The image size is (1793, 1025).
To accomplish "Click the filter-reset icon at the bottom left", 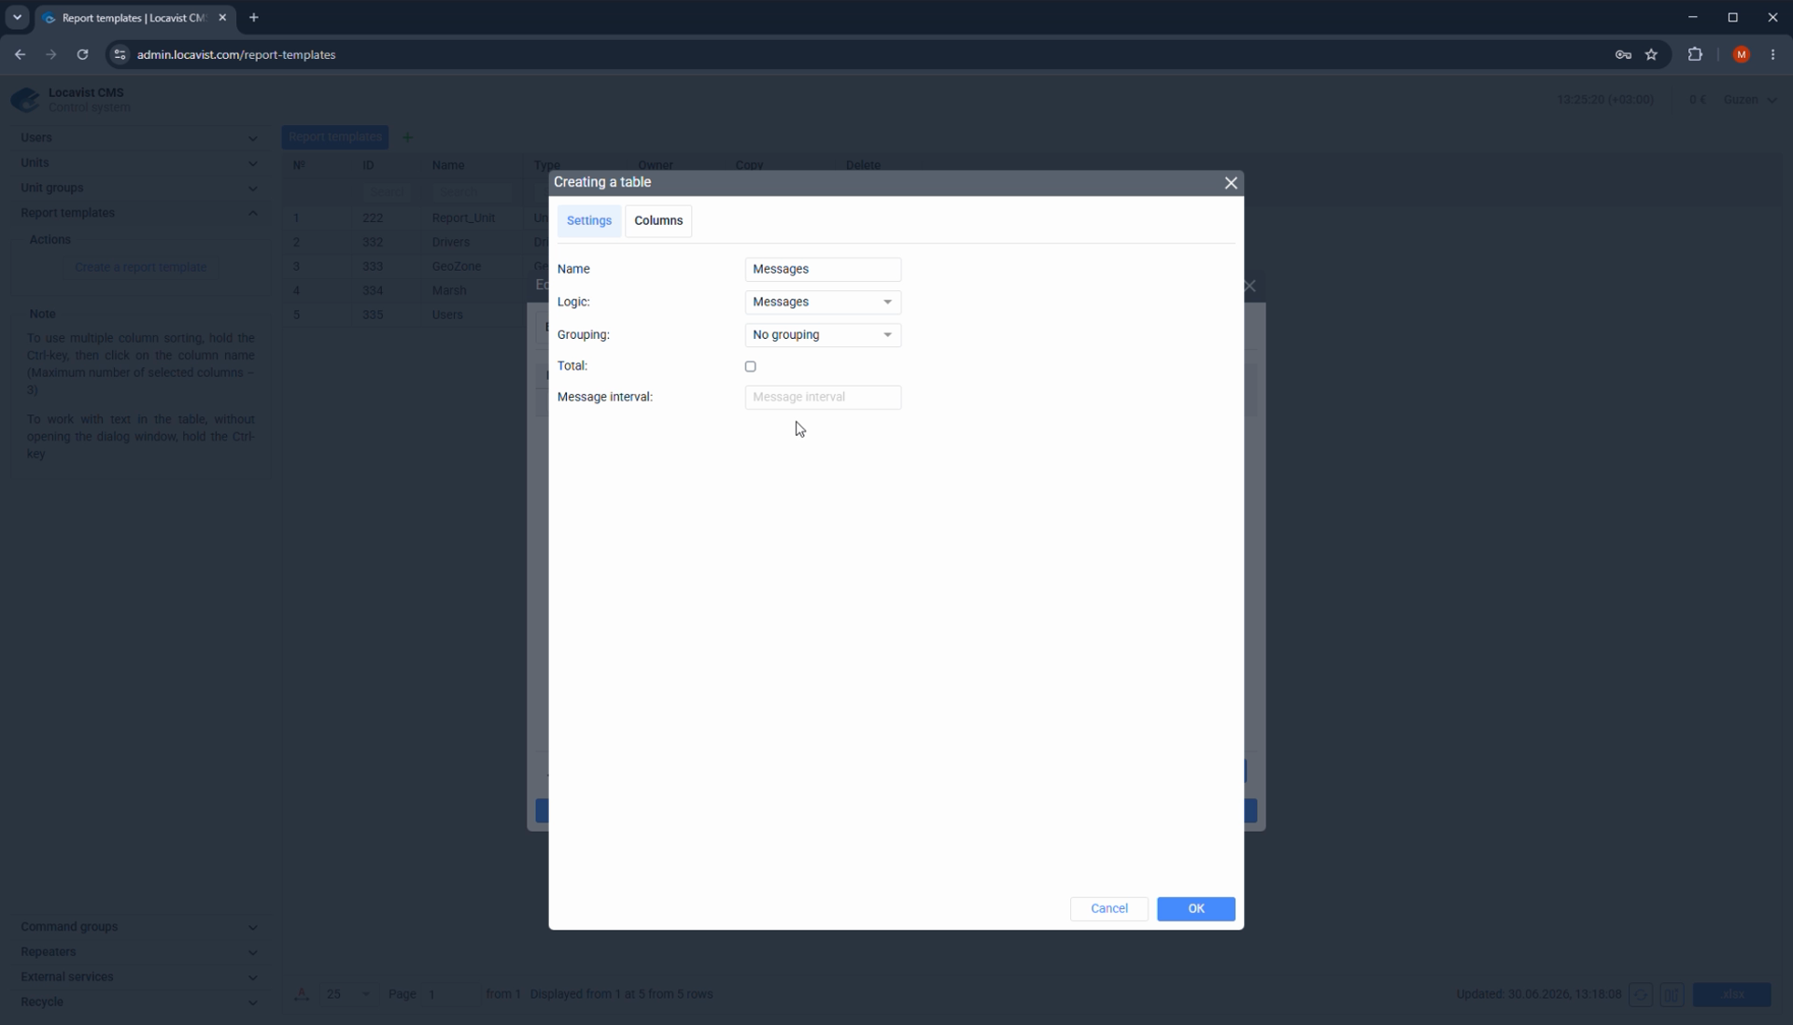I will tap(301, 994).
